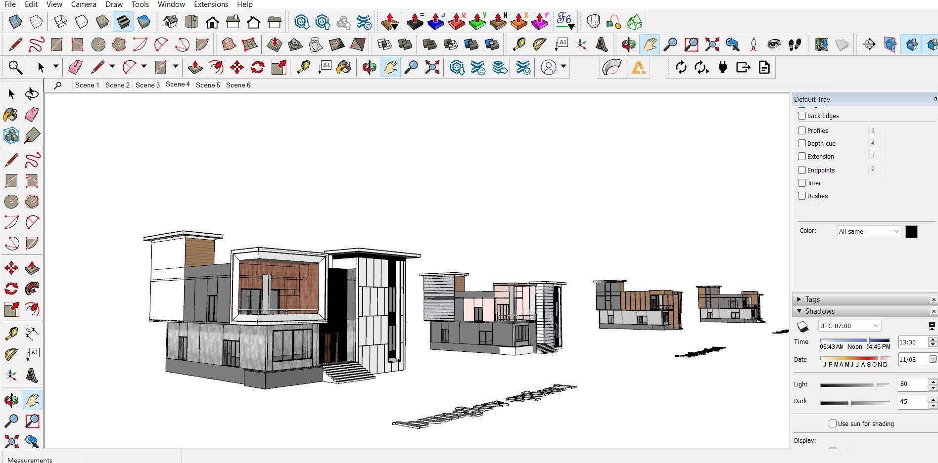Select the 3D Text tool in left toolbar

(32, 376)
